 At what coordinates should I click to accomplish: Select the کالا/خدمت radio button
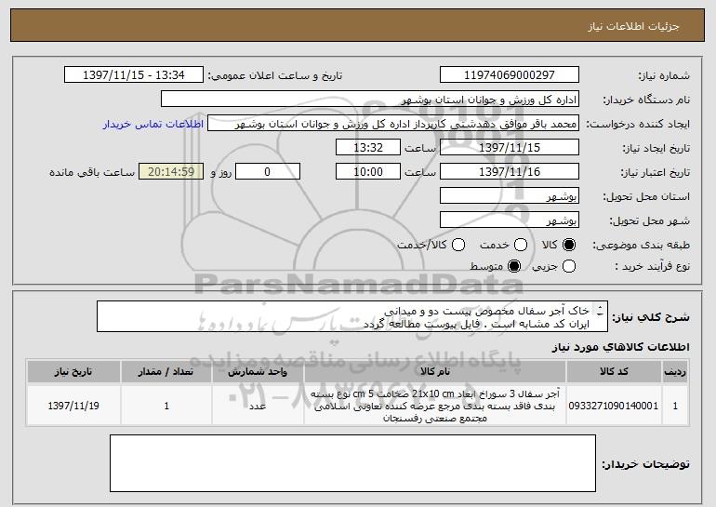458,246
